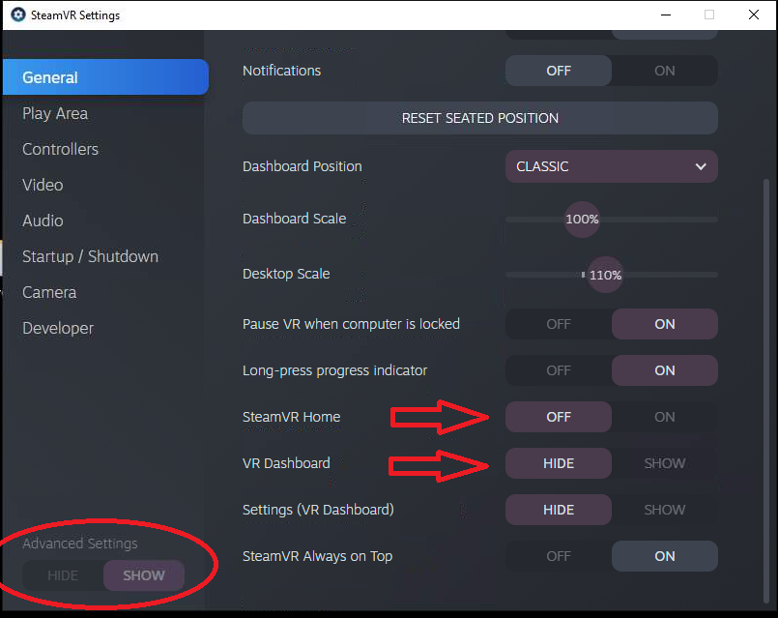Enable SteamVR Home

coord(664,416)
